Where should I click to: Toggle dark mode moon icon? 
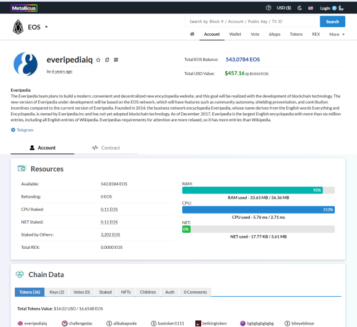pos(300,8)
